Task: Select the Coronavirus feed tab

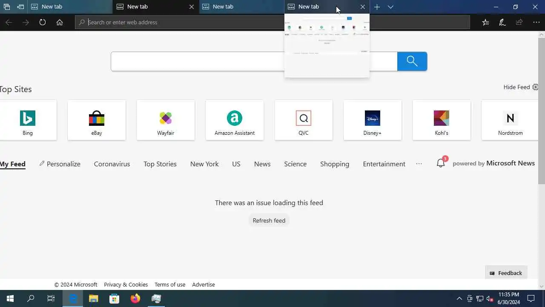Action: (x=112, y=164)
